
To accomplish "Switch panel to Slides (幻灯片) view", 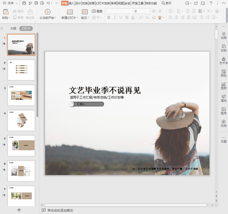I will coord(26,29).
